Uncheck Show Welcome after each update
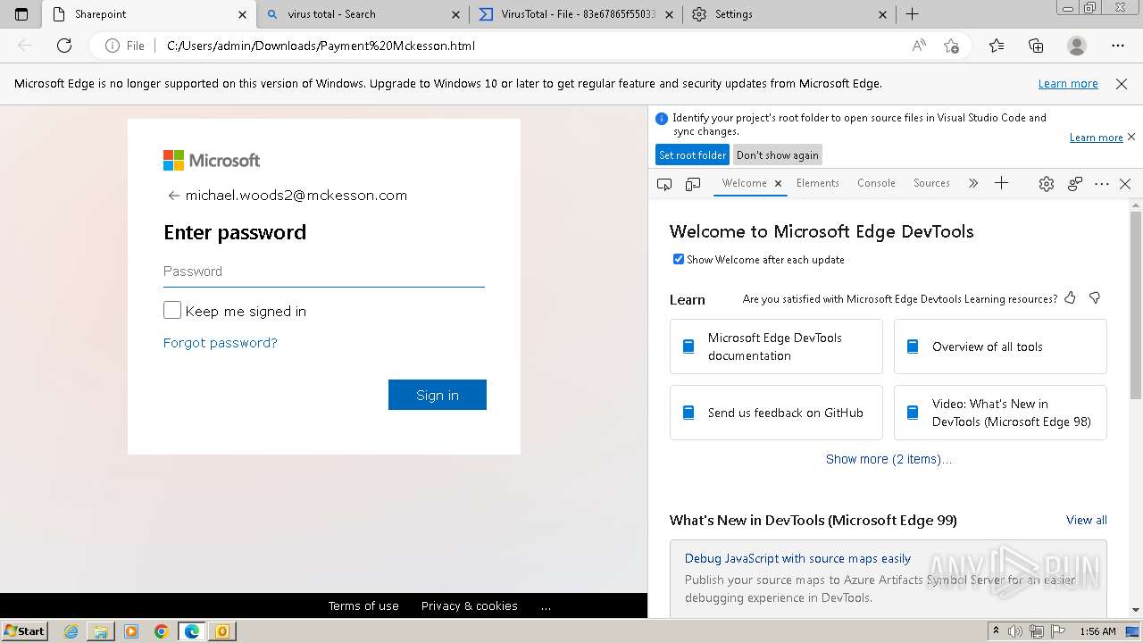The height and width of the screenshot is (643, 1143). [x=679, y=259]
